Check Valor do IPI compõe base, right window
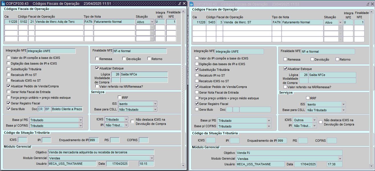375x171 pixels. pyautogui.click(x=197, y=58)
